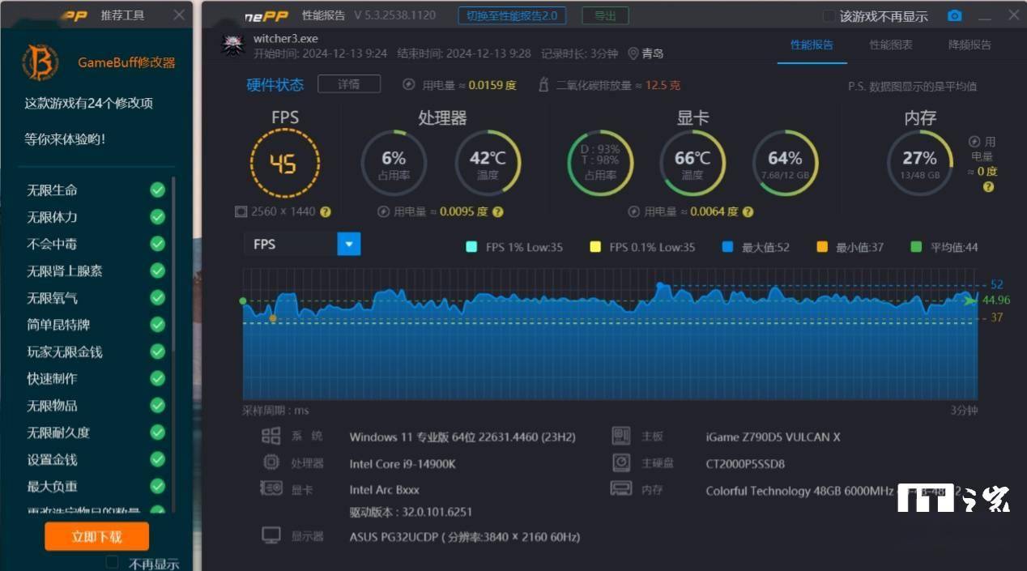Click the power icon beside the memory gauge
Screen dimensions: 1027x571
(x=974, y=142)
